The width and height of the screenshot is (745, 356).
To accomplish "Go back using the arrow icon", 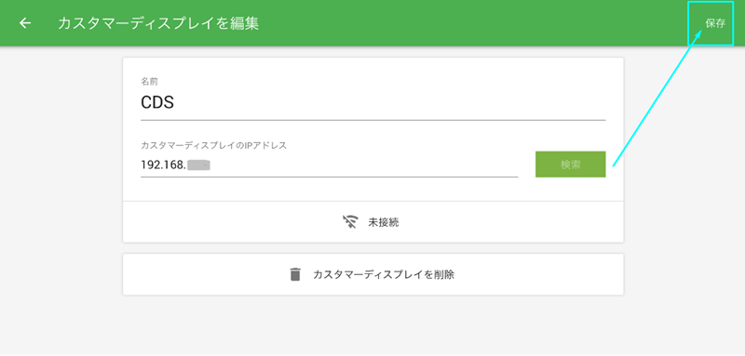I will pos(25,23).
